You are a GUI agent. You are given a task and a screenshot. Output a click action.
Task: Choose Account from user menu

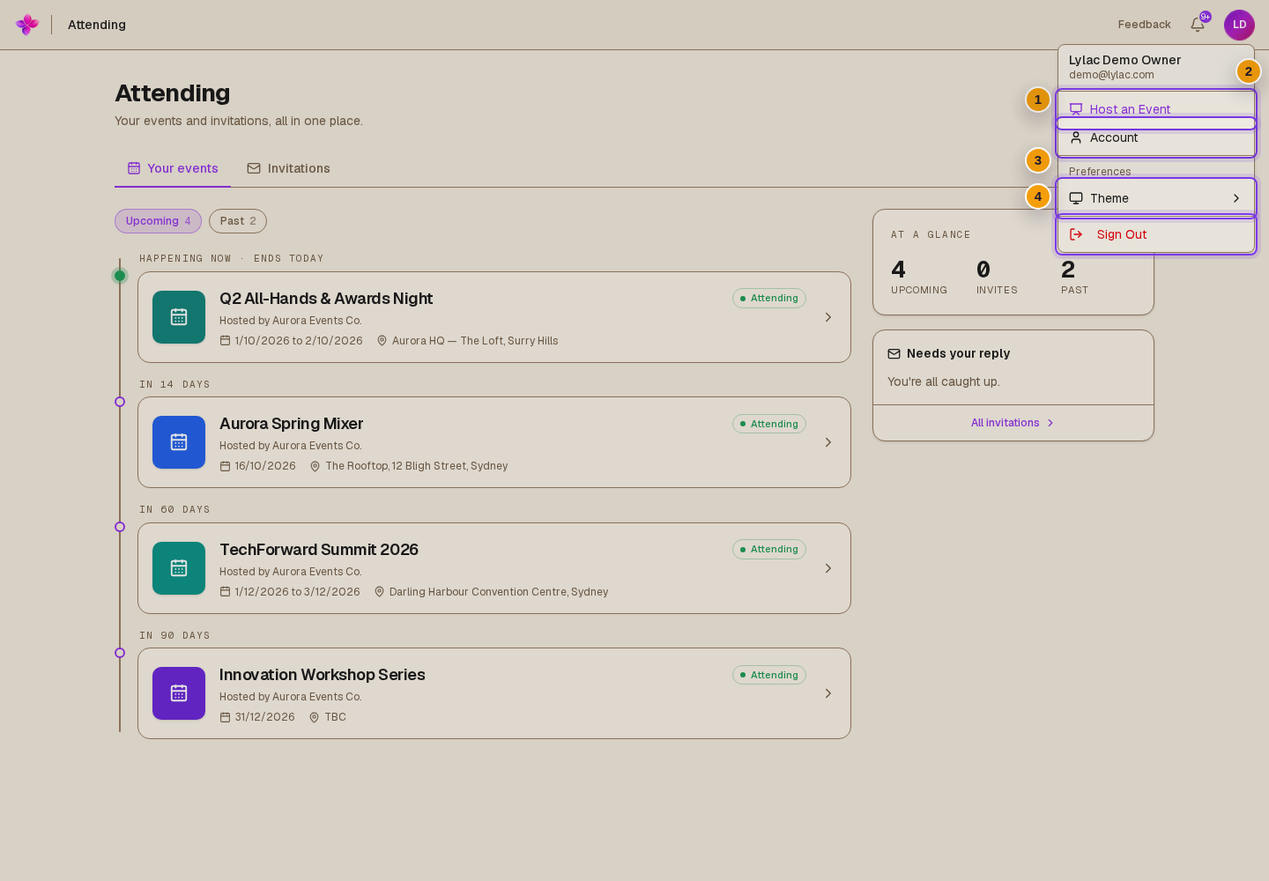click(1156, 137)
